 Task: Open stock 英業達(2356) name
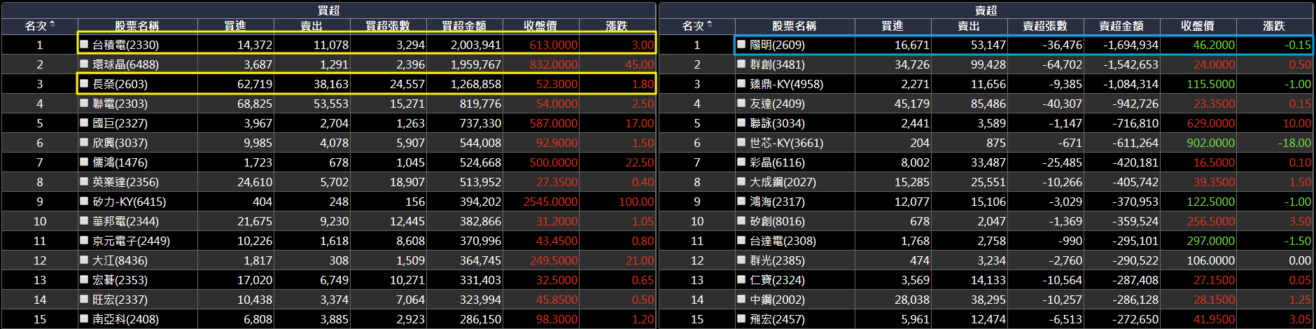(x=125, y=182)
